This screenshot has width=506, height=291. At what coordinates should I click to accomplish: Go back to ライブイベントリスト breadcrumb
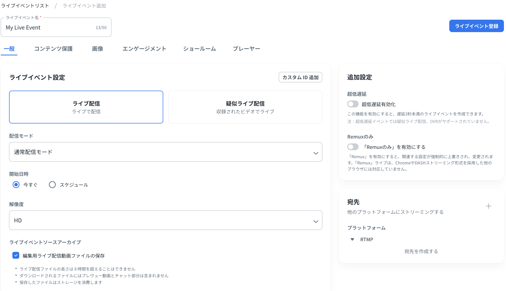[25, 6]
